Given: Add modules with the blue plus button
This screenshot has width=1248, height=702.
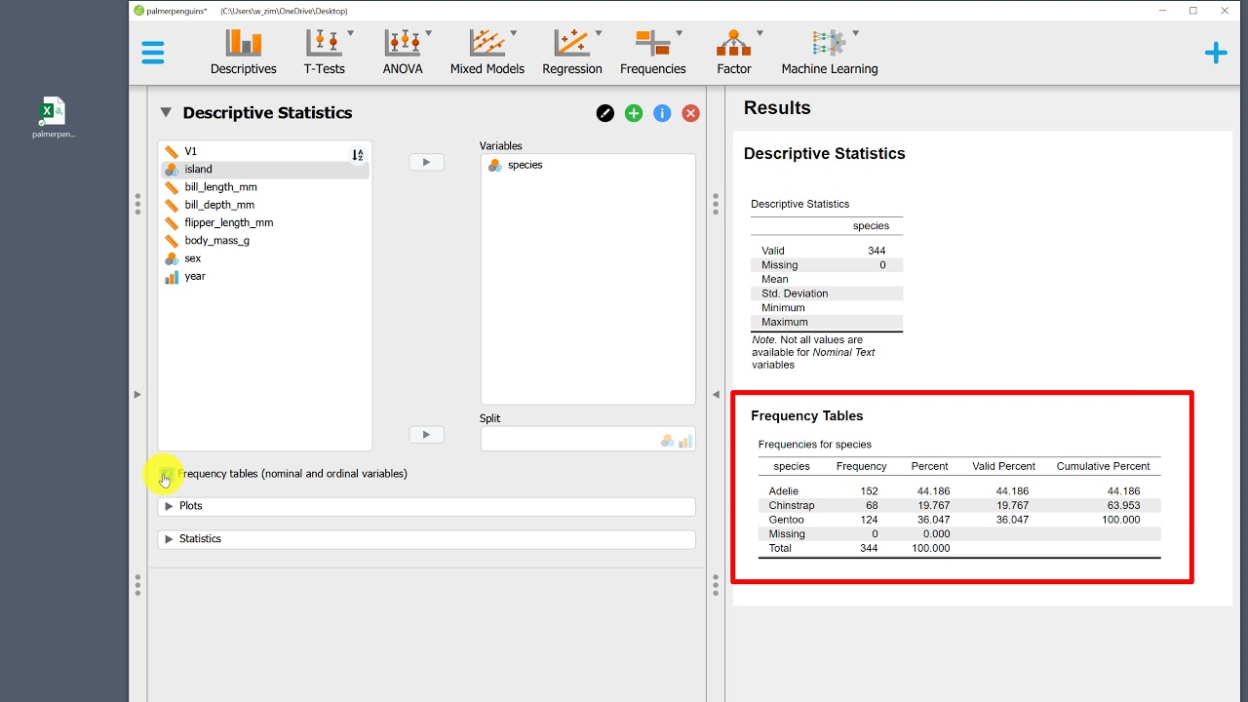Looking at the screenshot, I should coord(1216,53).
